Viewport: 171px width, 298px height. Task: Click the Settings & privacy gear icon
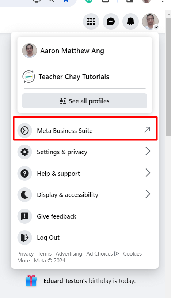click(x=24, y=152)
